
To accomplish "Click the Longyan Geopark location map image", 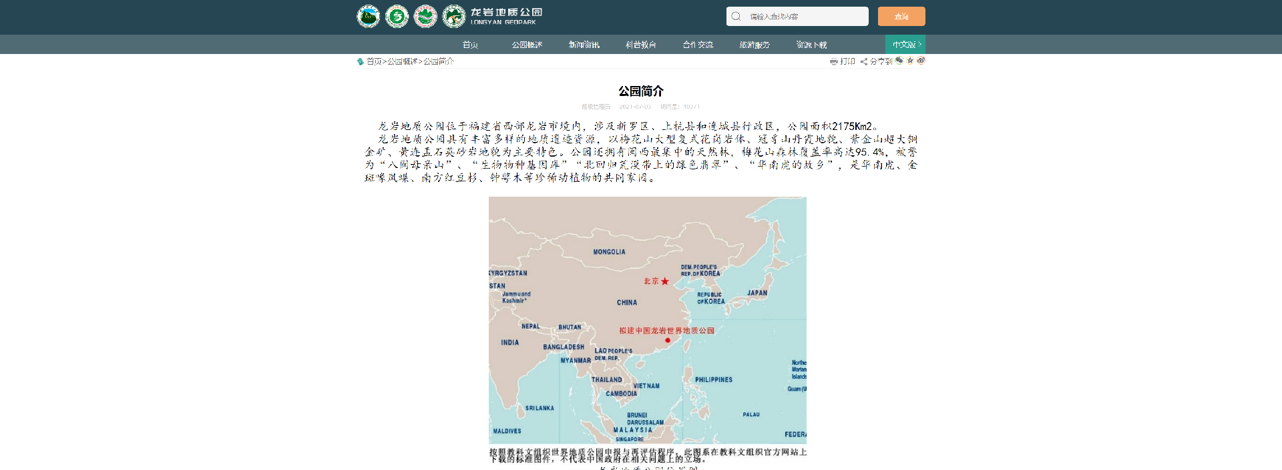I will [x=647, y=320].
